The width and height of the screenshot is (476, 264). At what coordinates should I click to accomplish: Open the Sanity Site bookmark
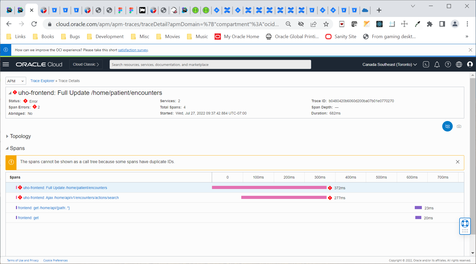coord(341,37)
